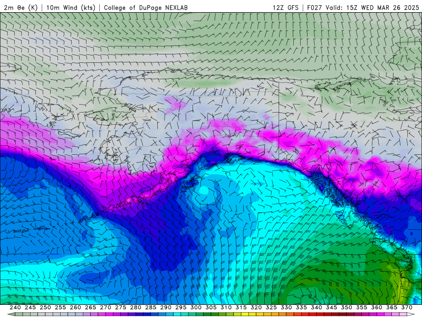422x317 pixels.
Task: Click the 280 scale label
Action: pos(136,307)
